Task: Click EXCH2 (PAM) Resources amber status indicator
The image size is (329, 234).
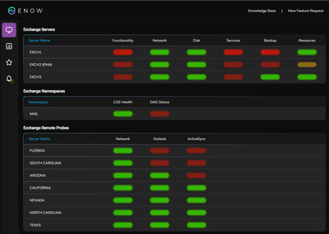Action: [307, 65]
